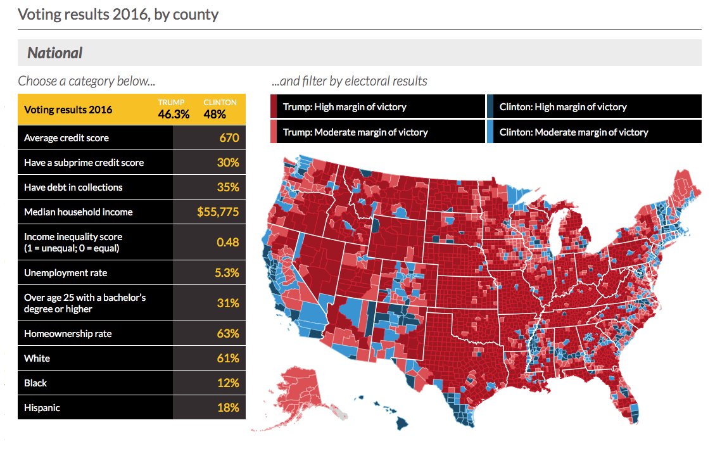The width and height of the screenshot is (715, 451).
Task: Switch to the Unemployment rate category
Action: [x=95, y=273]
